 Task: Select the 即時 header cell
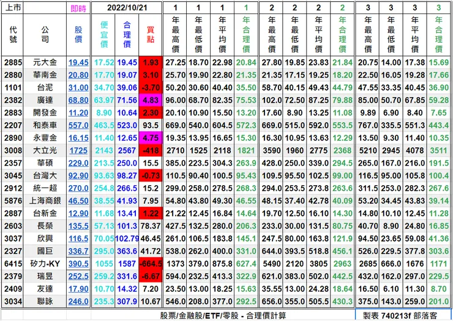coord(78,9)
